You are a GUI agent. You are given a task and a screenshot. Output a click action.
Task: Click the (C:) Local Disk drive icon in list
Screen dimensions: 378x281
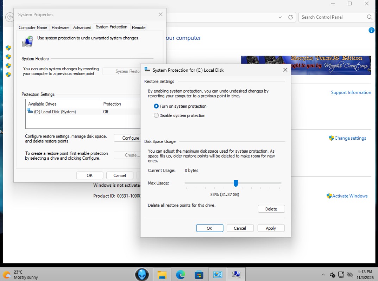(x=30, y=111)
